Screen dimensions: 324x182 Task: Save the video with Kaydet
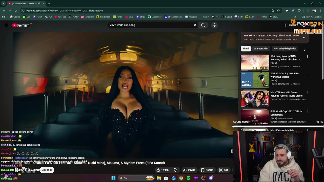pos(207,170)
